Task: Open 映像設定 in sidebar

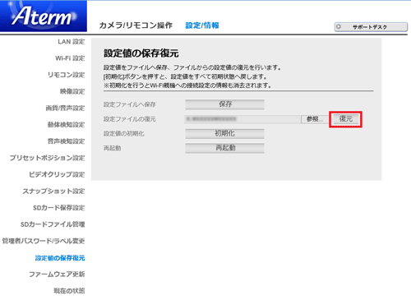Action: [x=72, y=91]
